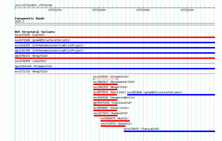The image size is (222, 141).
Task: Click the red bar under nsv4445156
Action: (105, 100)
